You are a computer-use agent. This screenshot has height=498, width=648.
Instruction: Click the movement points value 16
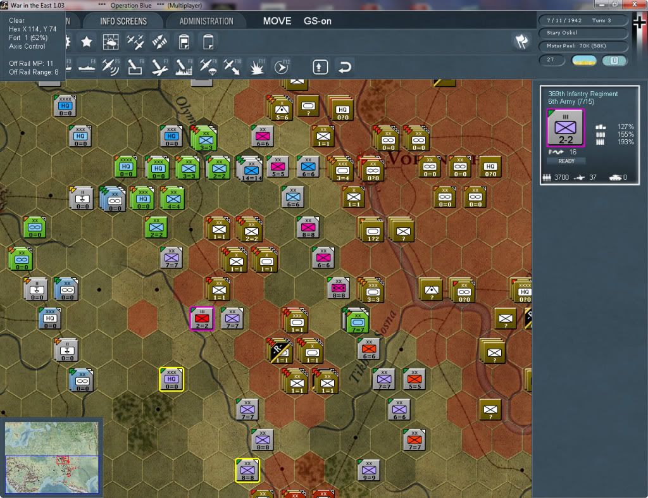pos(572,152)
